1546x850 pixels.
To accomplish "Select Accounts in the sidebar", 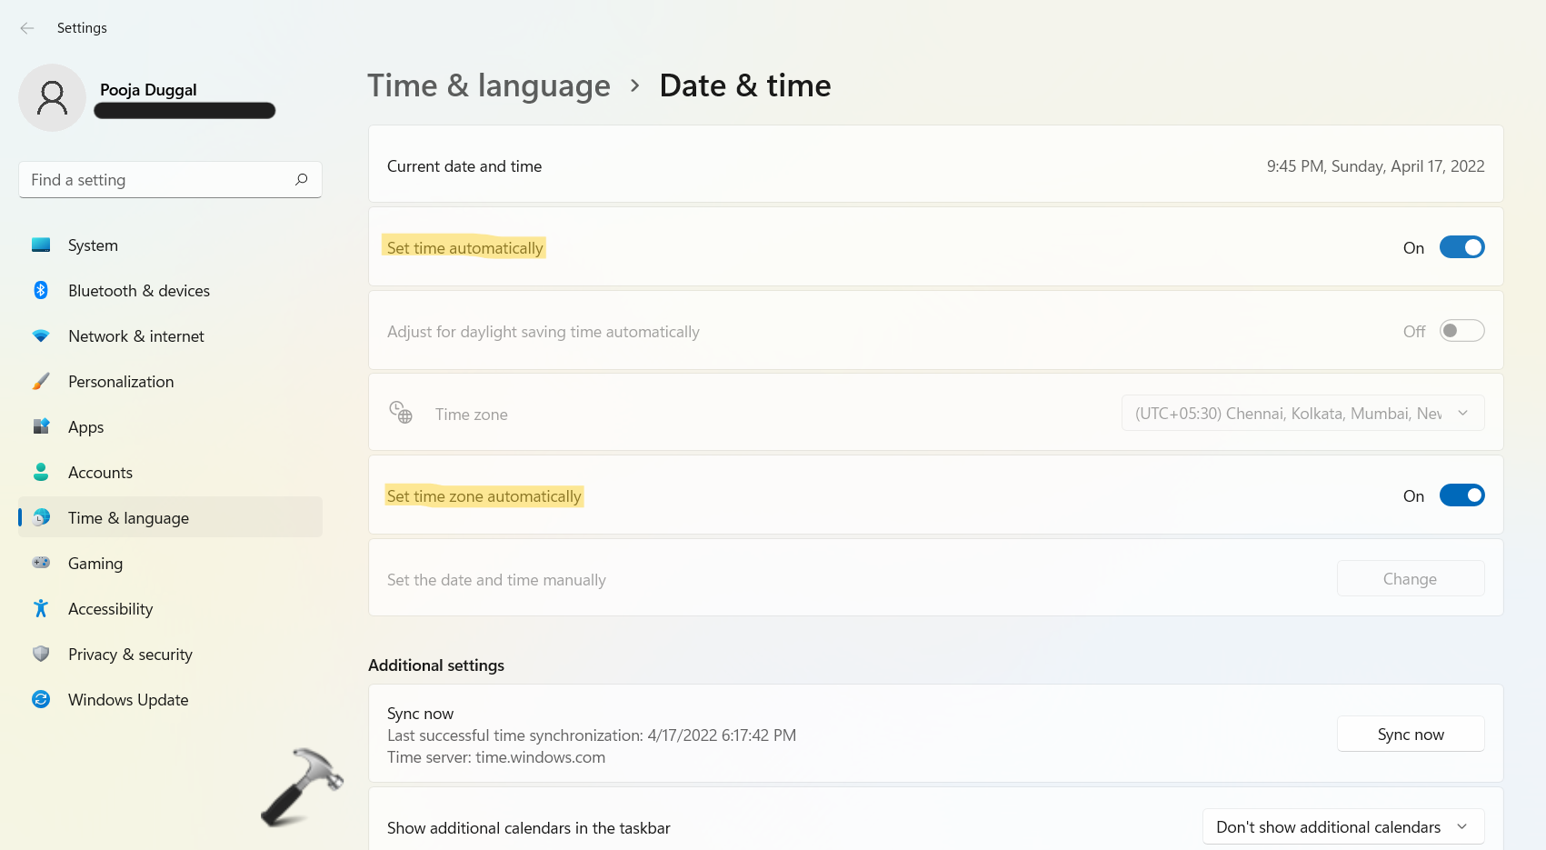I will coord(100,473).
